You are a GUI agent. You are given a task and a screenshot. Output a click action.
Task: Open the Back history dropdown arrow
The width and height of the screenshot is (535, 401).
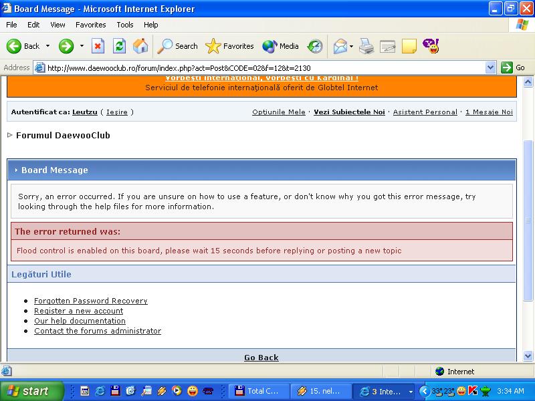(47, 45)
